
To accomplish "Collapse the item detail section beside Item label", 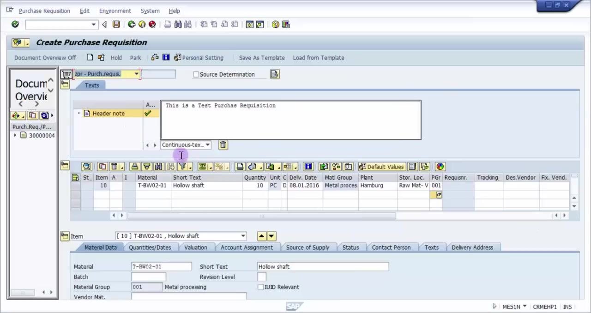I will tap(65, 236).
